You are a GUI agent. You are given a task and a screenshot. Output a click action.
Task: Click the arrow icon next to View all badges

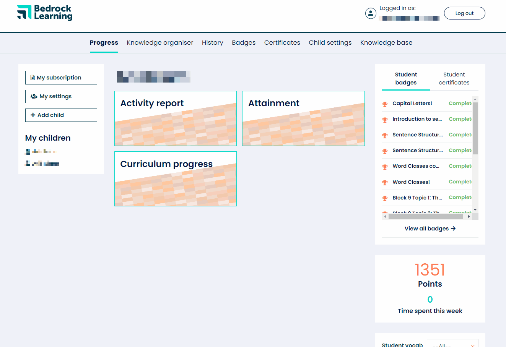click(x=453, y=228)
